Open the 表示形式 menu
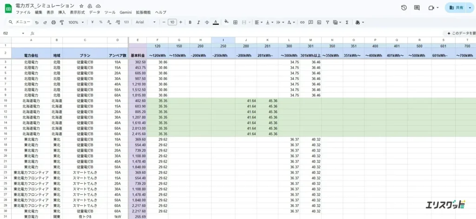 [78, 13]
